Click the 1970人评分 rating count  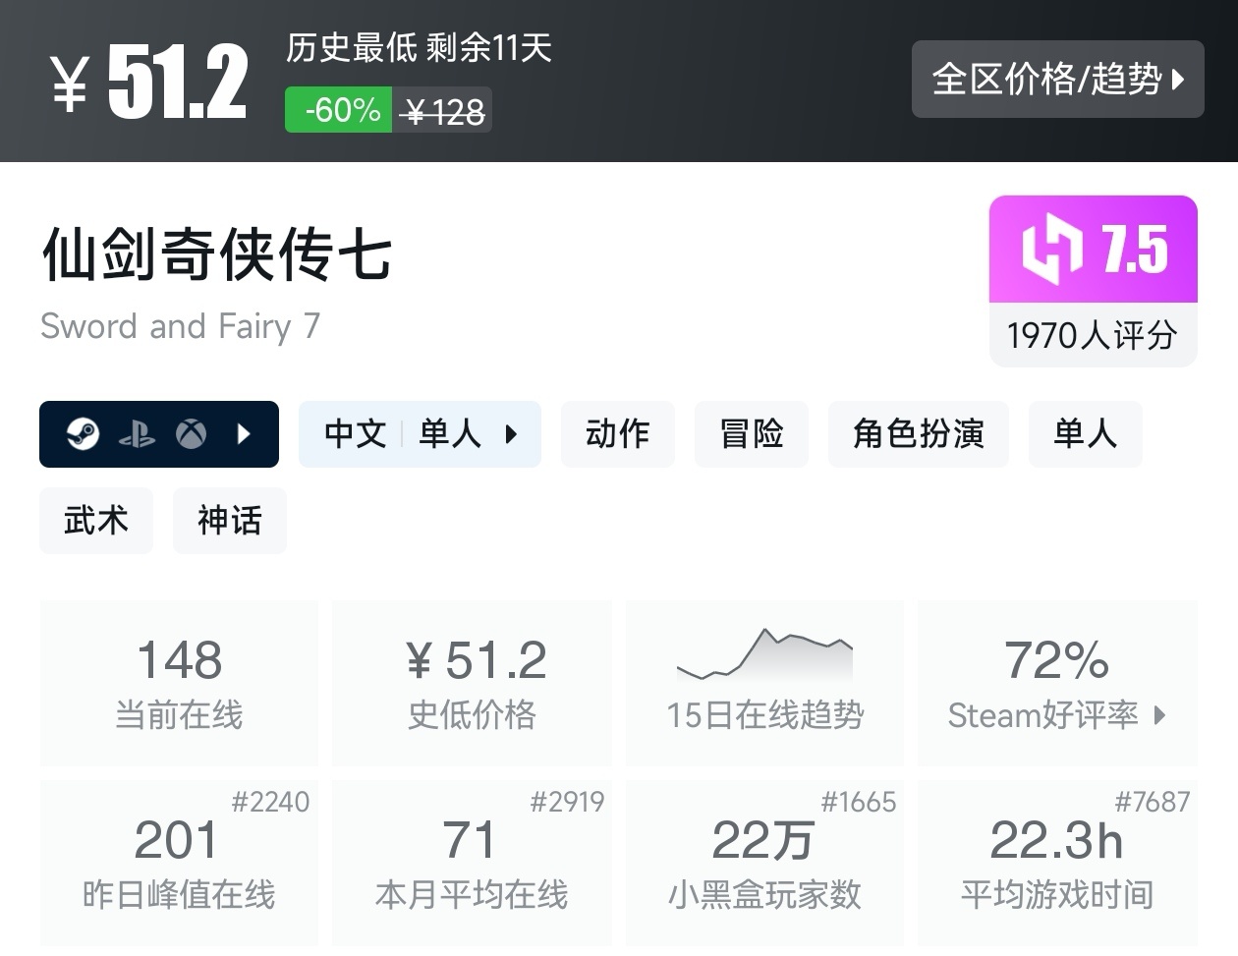[1093, 336]
